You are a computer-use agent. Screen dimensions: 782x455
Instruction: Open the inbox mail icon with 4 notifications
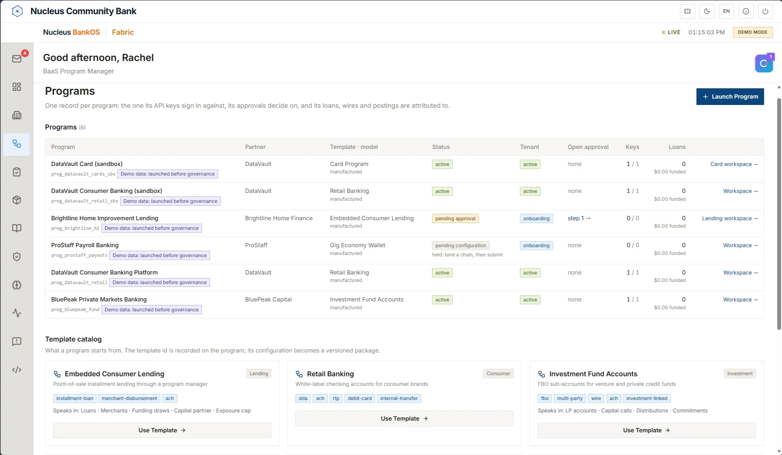[x=17, y=59]
